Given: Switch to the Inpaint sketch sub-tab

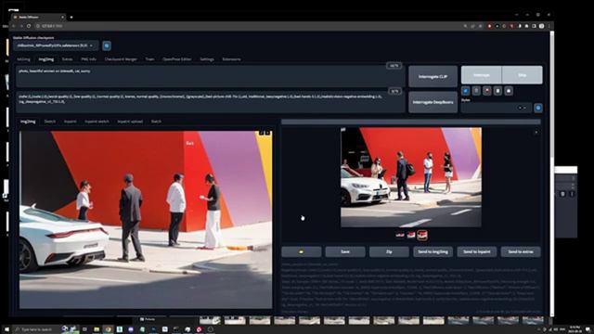Looking at the screenshot, I should pyautogui.click(x=97, y=122).
